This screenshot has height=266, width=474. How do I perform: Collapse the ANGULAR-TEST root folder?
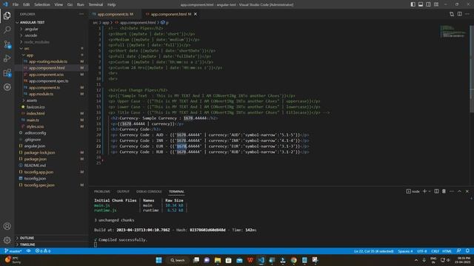32,22
